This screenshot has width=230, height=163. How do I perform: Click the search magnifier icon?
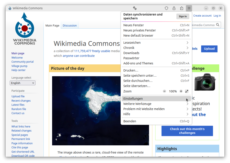coord(218,25)
